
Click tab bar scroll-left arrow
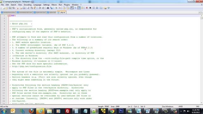[200, 12]
